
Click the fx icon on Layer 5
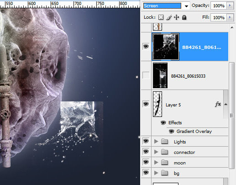[218, 104]
